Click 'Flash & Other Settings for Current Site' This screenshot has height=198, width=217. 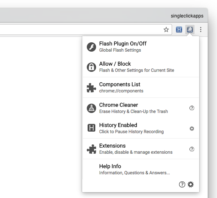[x=136, y=70]
